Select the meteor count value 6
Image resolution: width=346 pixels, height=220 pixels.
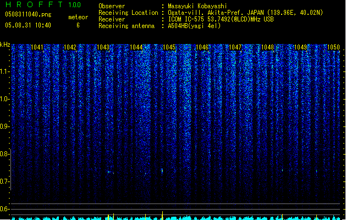(x=78, y=25)
